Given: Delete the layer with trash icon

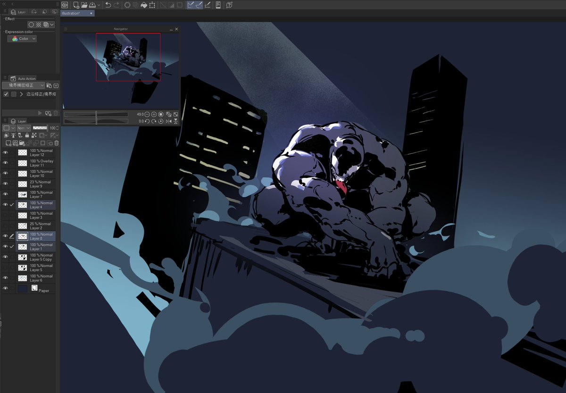Looking at the screenshot, I should pyautogui.click(x=57, y=143).
